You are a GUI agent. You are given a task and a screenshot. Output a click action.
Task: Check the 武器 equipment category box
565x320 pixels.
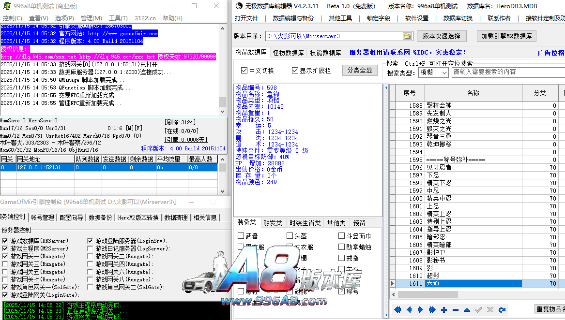point(241,236)
